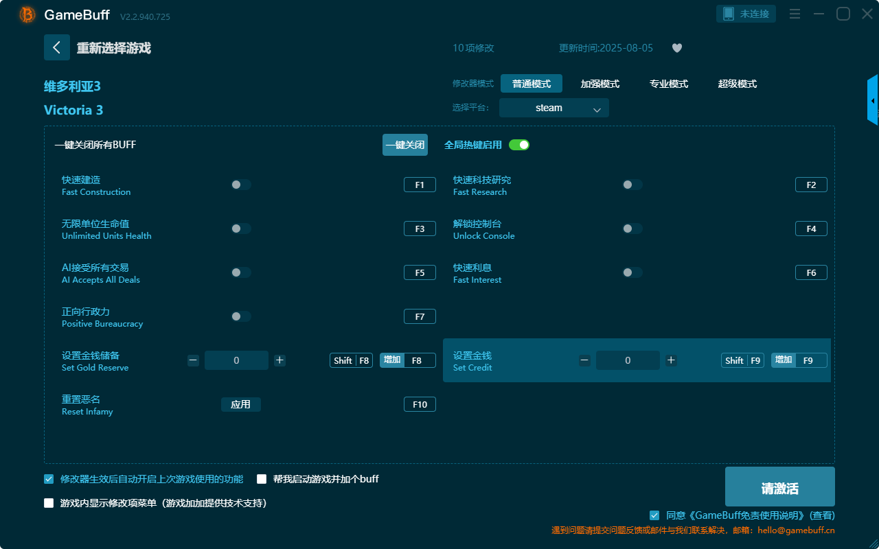This screenshot has width=879, height=549.
Task: Switch to 专业模式 tab
Action: [x=669, y=84]
